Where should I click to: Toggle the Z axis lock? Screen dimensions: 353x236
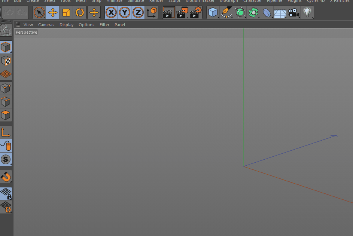(138, 12)
